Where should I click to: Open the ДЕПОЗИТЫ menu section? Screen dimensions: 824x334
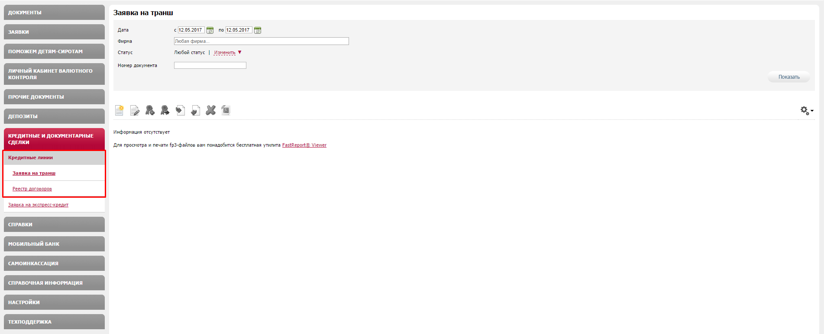click(54, 116)
